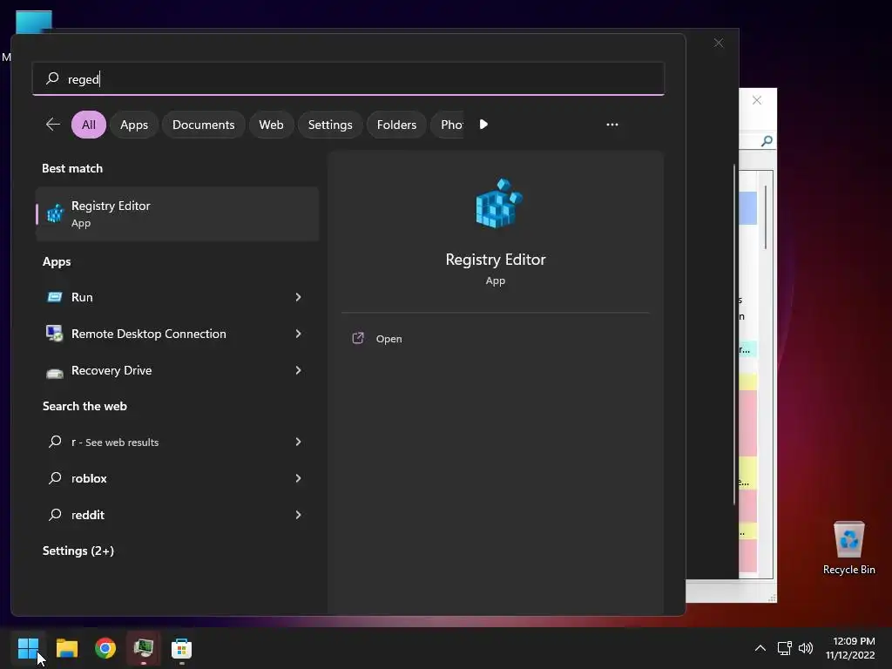Expand roblox web result chevron
Image resolution: width=892 pixels, height=669 pixels.
coord(298,478)
